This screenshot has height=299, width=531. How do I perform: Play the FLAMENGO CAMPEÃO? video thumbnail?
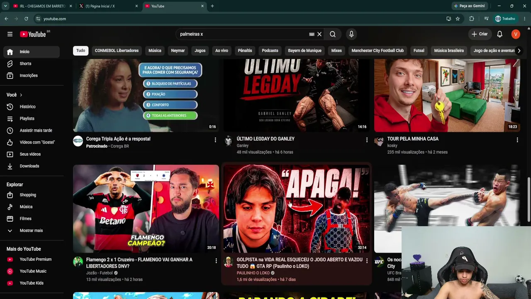(x=146, y=209)
